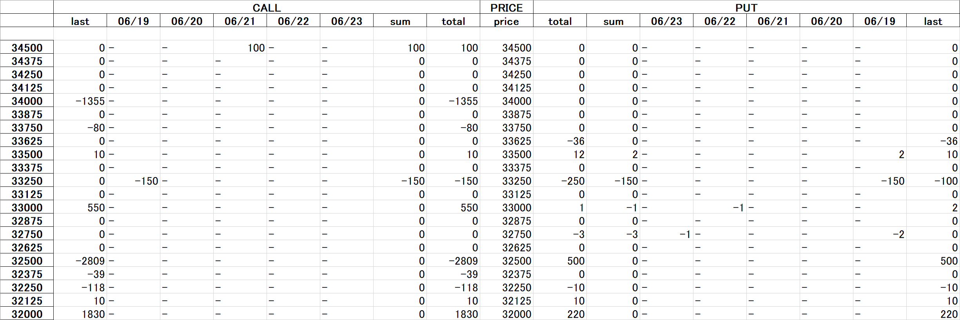Click the PUT total value 220
The image size is (960, 320).
point(560,314)
